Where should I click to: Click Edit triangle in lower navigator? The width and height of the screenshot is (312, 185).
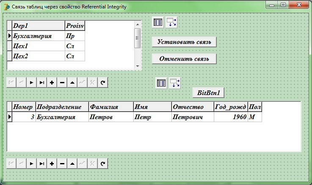pos(72,163)
